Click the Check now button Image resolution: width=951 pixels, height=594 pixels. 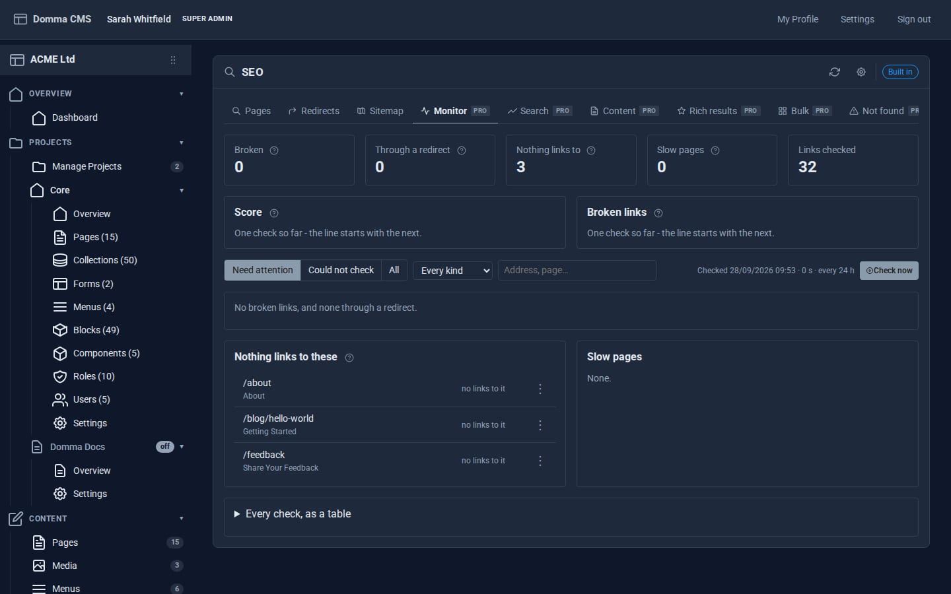click(889, 271)
